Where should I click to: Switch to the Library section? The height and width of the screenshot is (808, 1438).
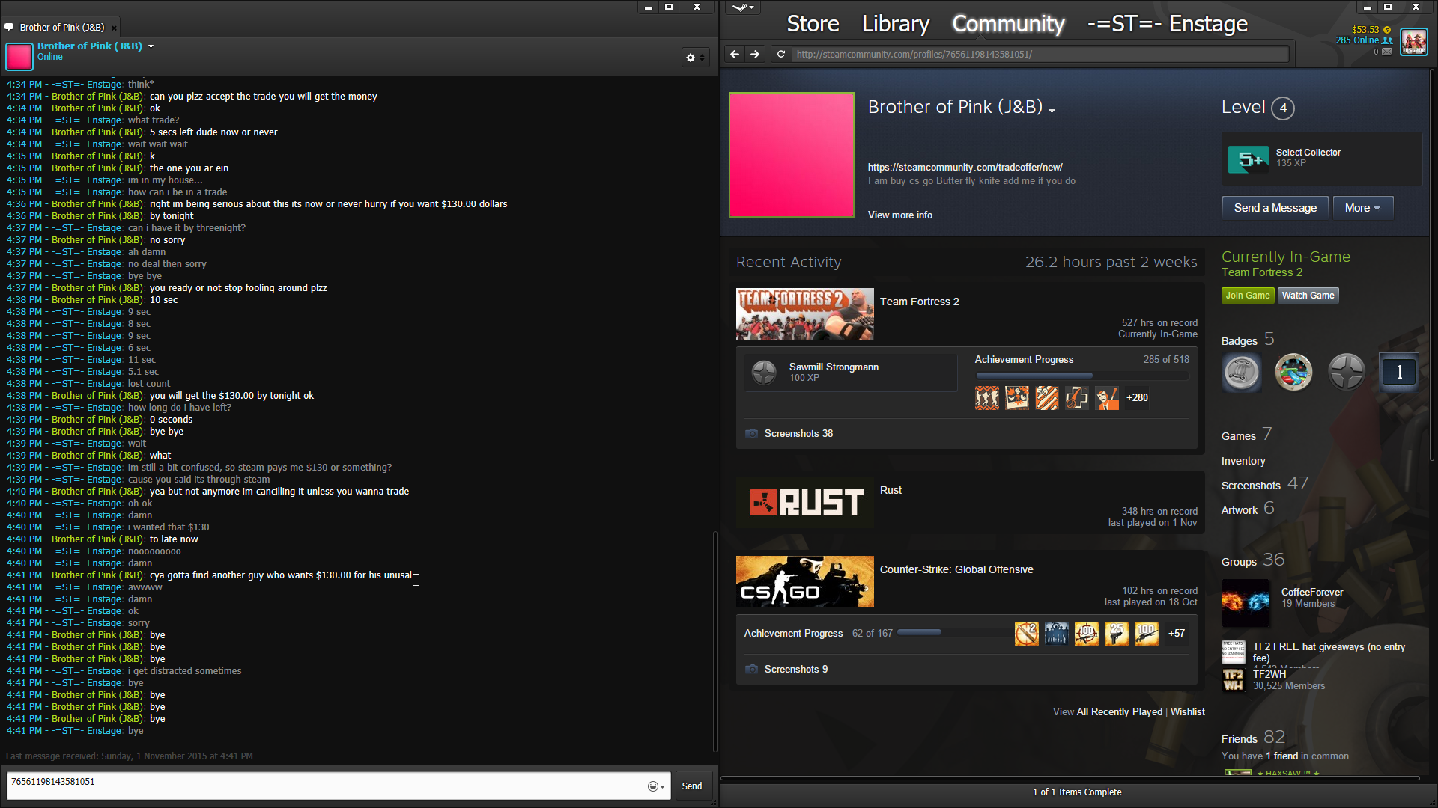(895, 24)
